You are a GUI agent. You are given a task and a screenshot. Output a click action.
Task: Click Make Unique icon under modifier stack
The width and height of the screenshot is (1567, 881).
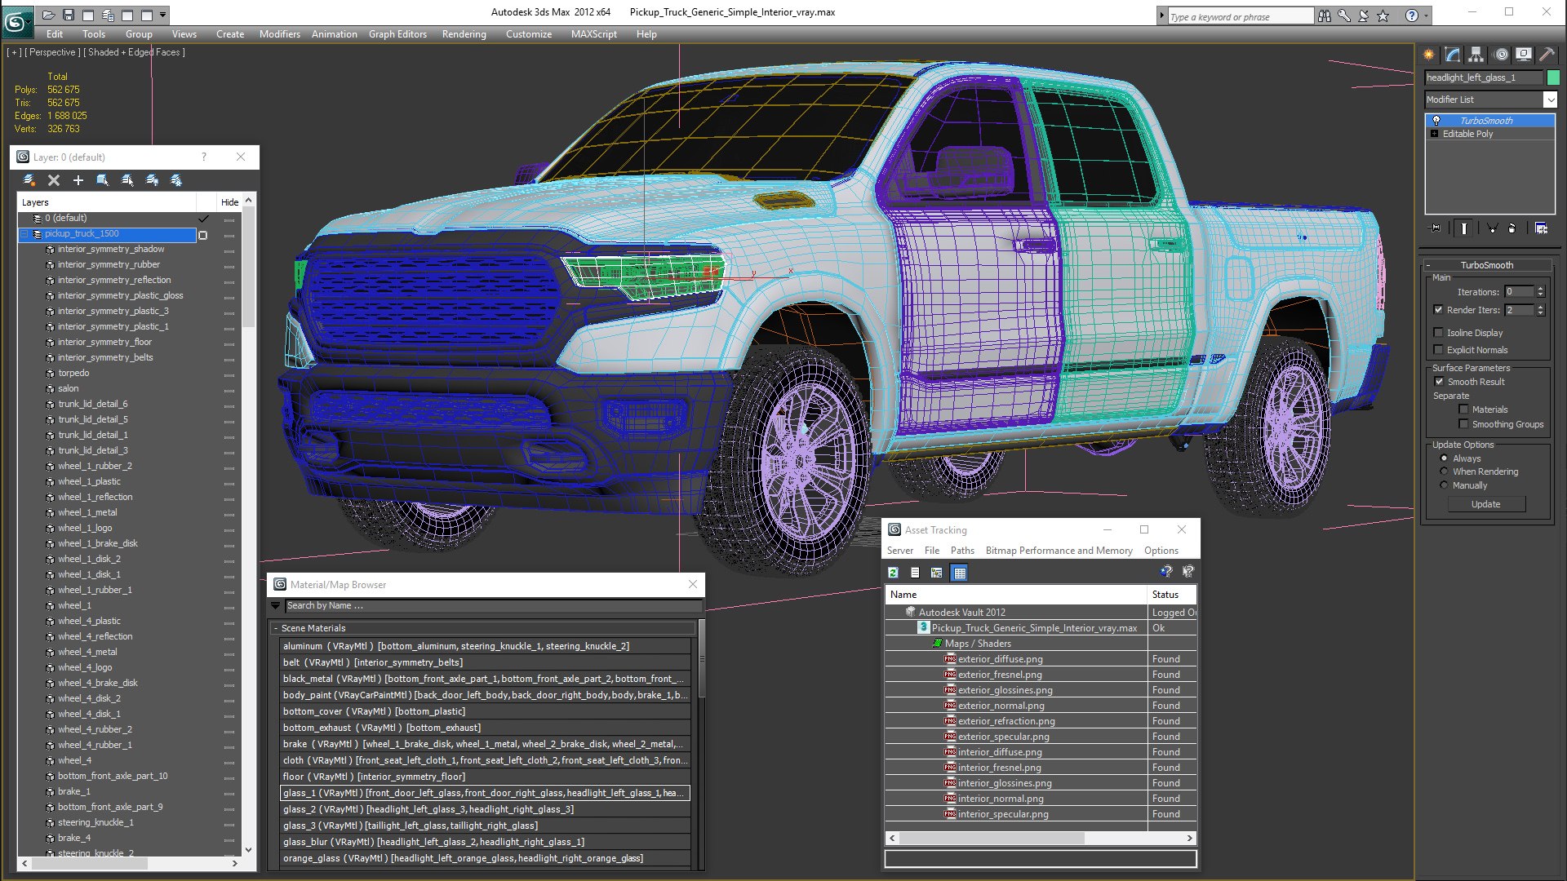pyautogui.click(x=1492, y=228)
